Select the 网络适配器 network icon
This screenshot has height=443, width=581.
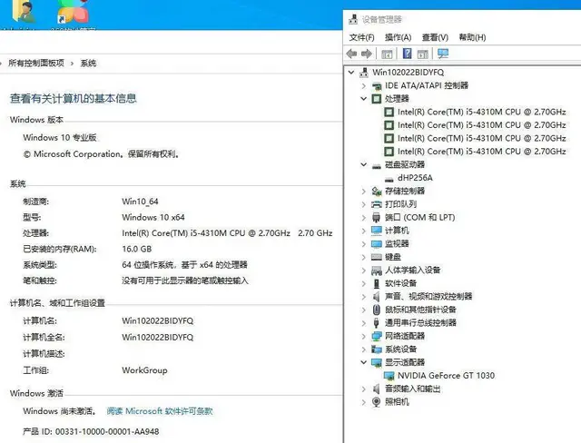click(x=377, y=336)
